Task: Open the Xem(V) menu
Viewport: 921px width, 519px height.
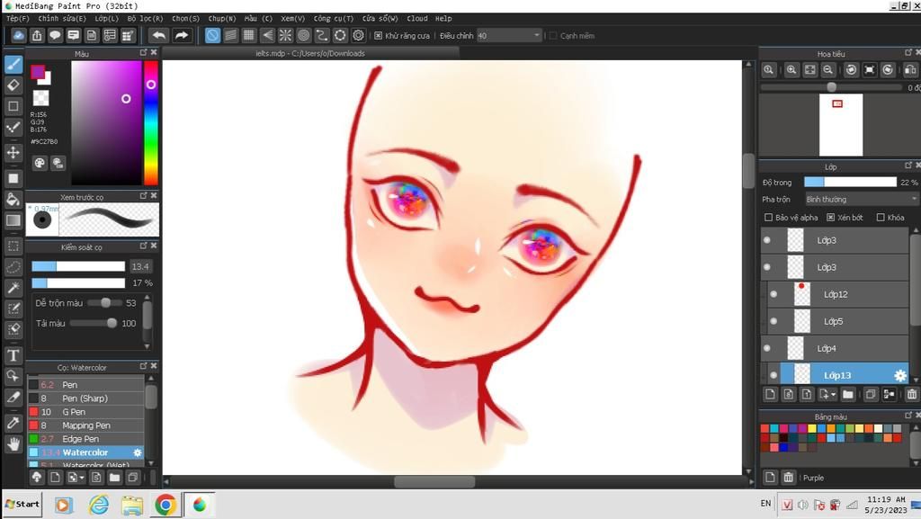Action: 292,18
